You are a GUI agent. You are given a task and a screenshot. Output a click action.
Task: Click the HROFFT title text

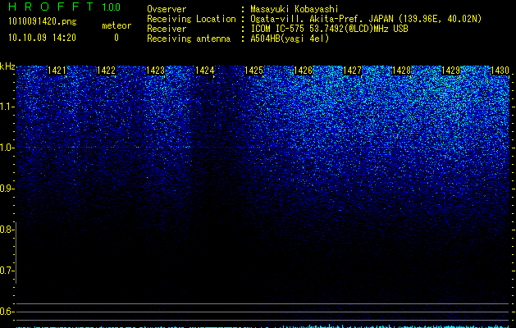click(x=52, y=7)
